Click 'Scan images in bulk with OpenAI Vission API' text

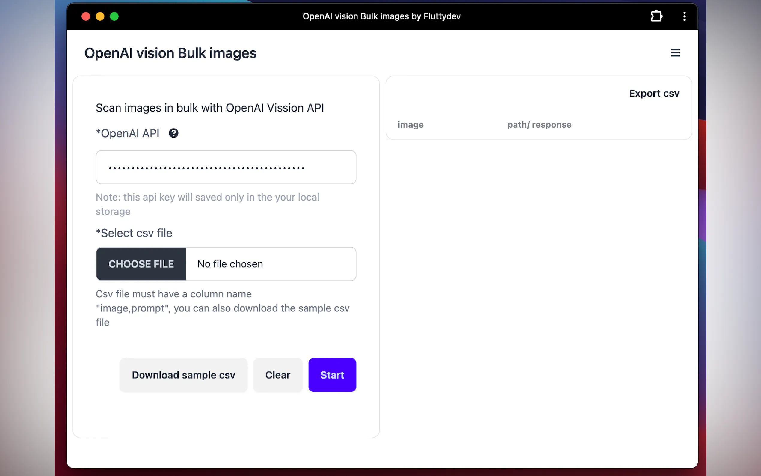[209, 108]
